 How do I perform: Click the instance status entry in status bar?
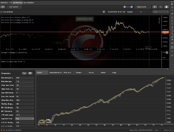coord(11,130)
